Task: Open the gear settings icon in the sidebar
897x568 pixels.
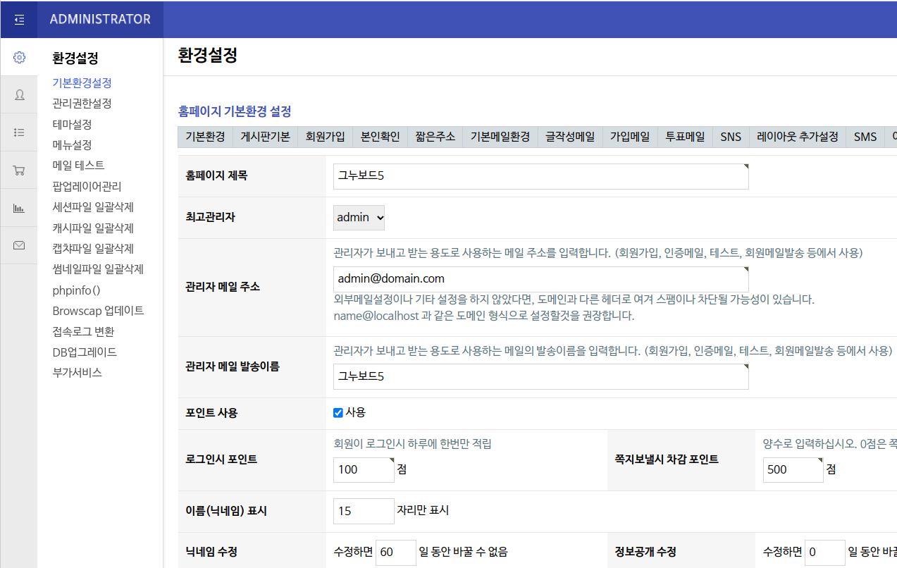Action: pyautogui.click(x=19, y=57)
